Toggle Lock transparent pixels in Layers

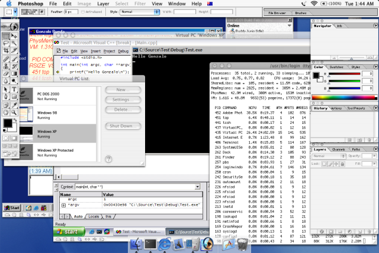tap(324, 164)
